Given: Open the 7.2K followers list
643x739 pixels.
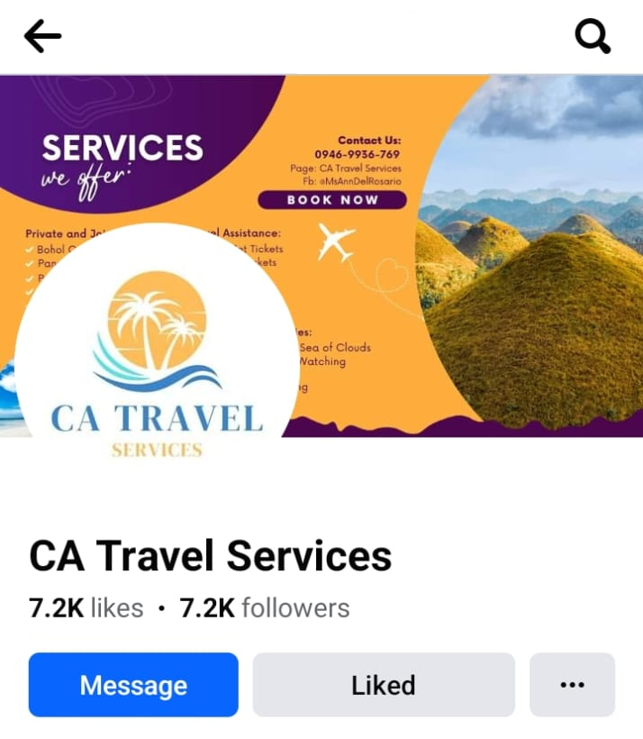Looking at the screenshot, I should [265, 607].
